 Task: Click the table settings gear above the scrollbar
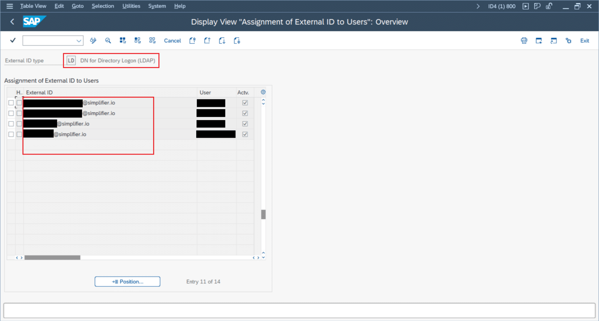(x=263, y=92)
